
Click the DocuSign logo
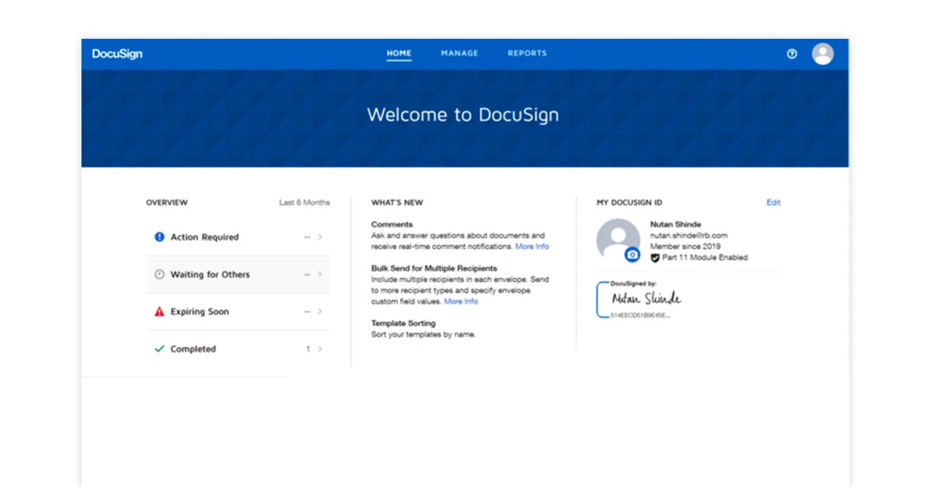tap(116, 54)
